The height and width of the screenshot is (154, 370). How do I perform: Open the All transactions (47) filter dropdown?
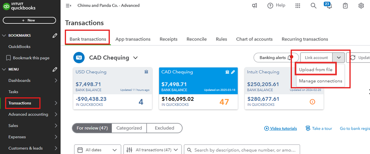pyautogui.click(x=152, y=150)
